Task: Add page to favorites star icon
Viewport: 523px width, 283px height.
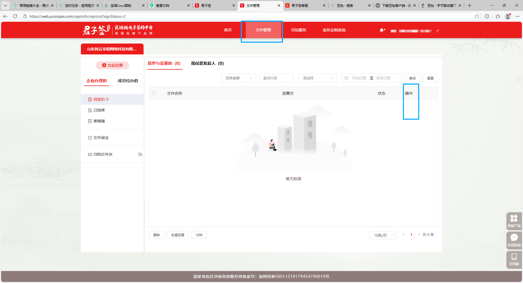Action: (x=477, y=16)
